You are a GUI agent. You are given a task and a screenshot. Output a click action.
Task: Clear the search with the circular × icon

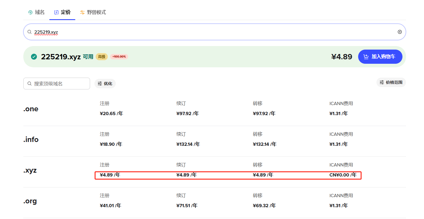pos(399,32)
